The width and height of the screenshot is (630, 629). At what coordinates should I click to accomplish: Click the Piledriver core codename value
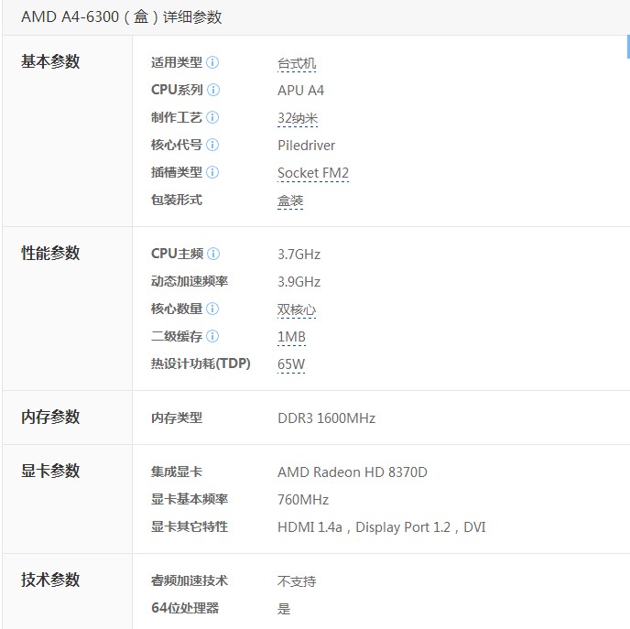306,146
